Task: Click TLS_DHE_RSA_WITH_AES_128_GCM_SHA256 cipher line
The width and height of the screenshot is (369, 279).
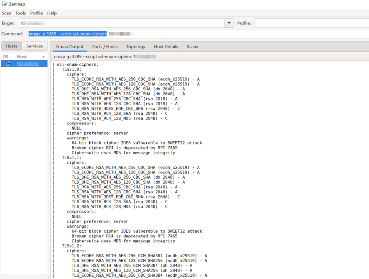Action: [132, 270]
